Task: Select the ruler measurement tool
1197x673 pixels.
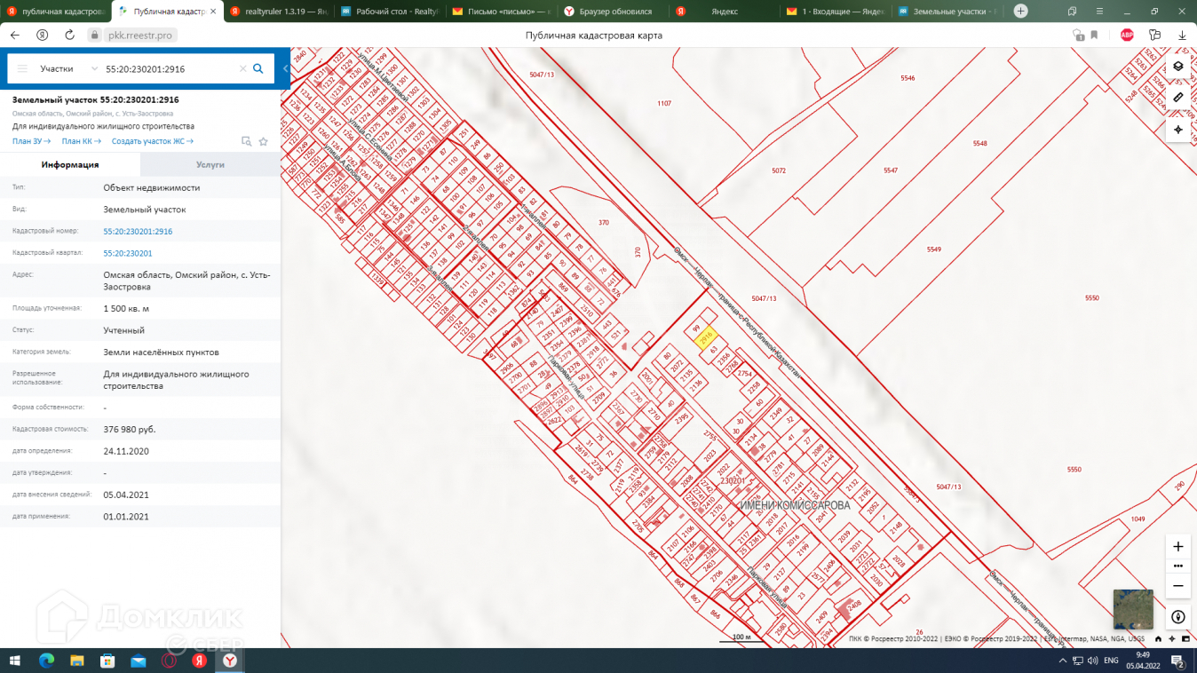Action: 1178,98
